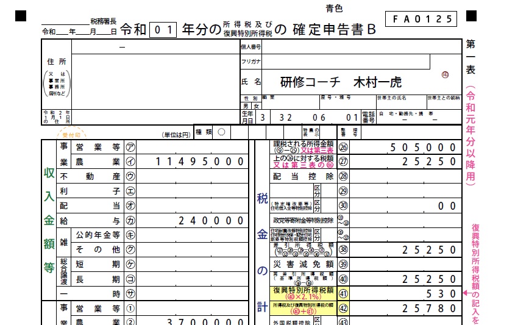Image resolution: width=515 pixels, height=325 pixels.
Task: Click the 世帯主の氏名 field
Action: [x=401, y=102]
